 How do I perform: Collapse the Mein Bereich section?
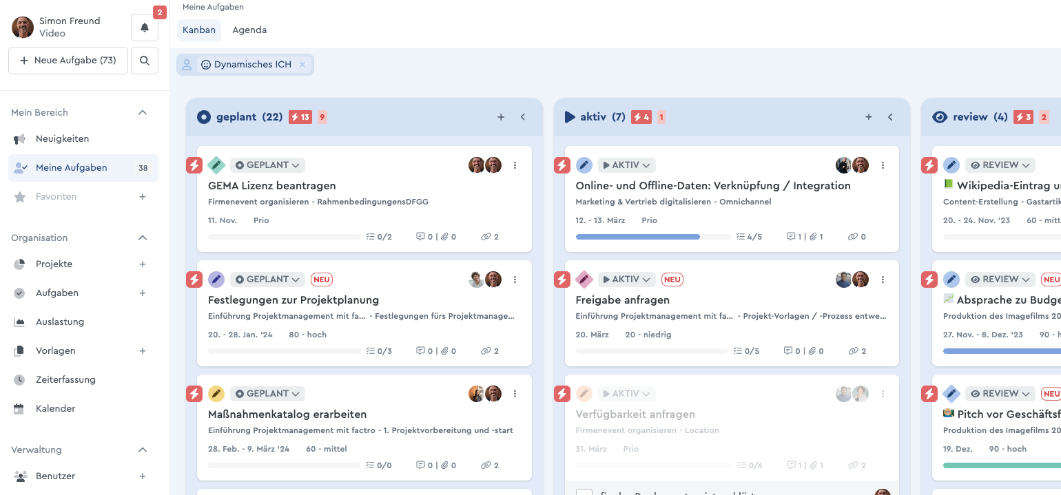(143, 113)
